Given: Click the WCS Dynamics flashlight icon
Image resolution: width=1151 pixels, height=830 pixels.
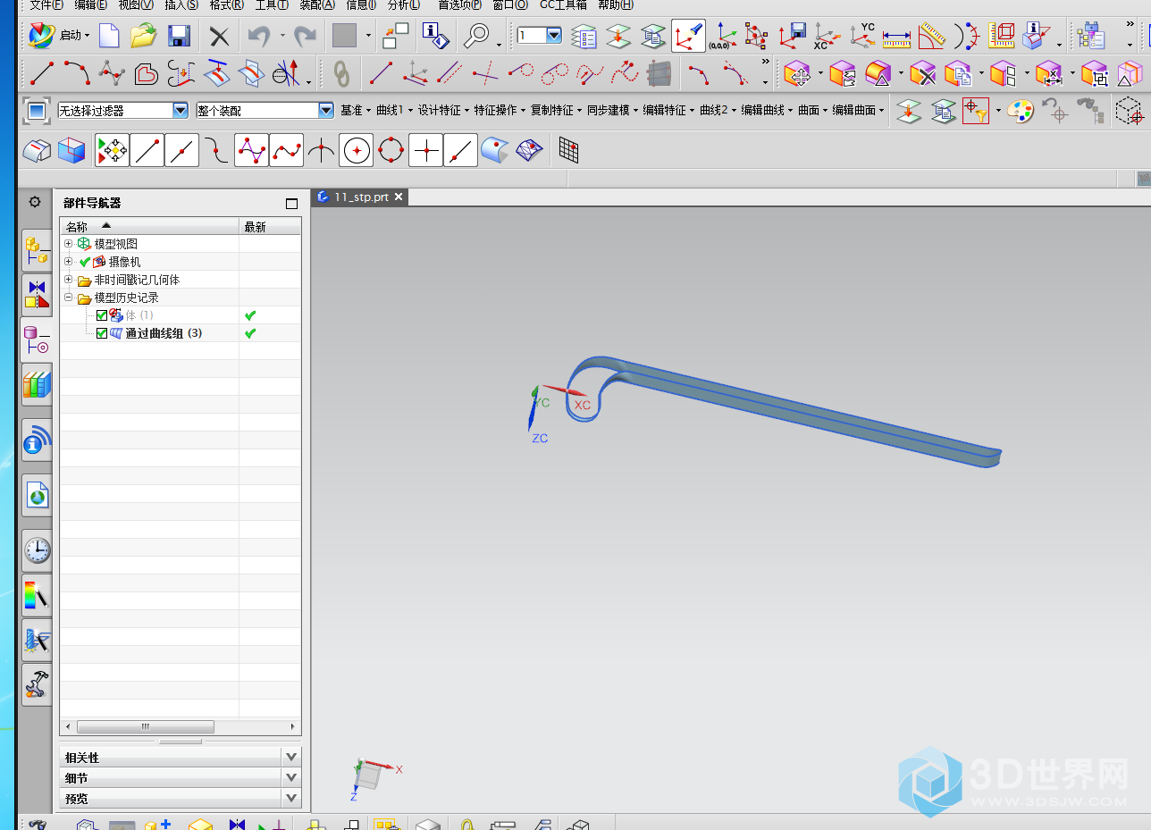Looking at the screenshot, I should point(688,36).
